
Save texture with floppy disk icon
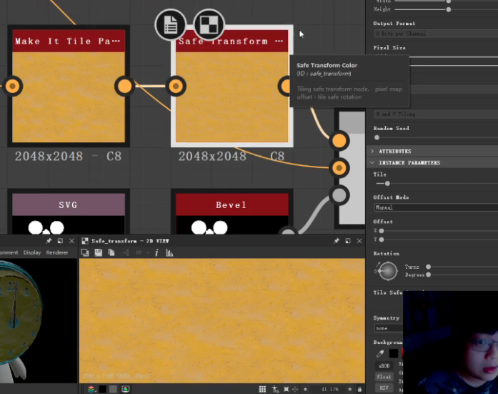tap(99, 252)
